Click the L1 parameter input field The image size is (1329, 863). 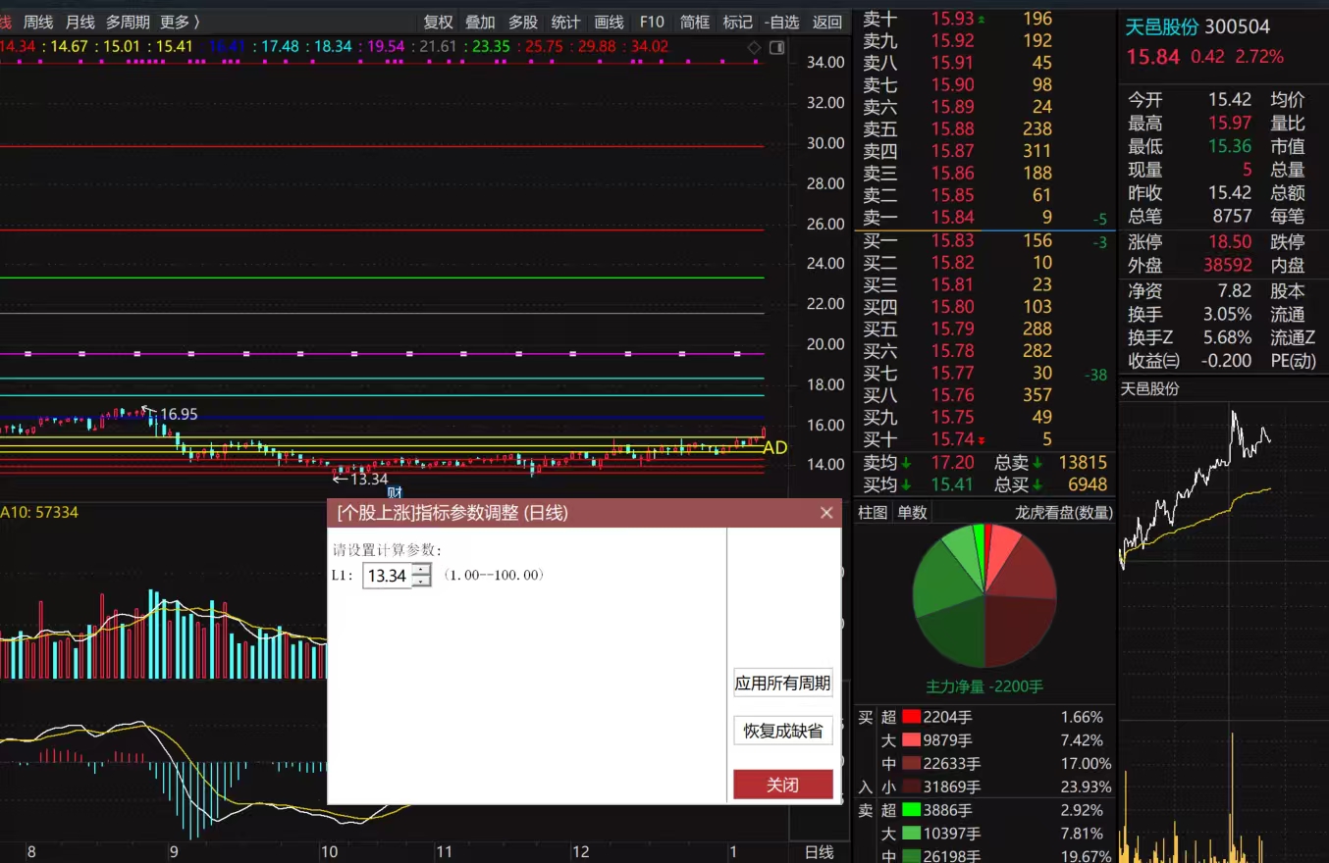(x=388, y=576)
